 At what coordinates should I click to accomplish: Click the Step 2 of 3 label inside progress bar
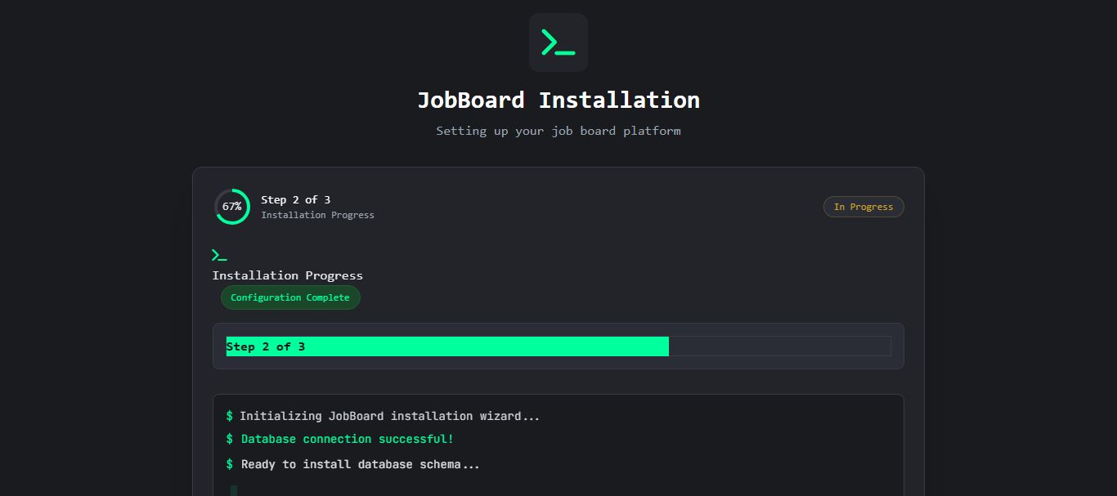(266, 346)
